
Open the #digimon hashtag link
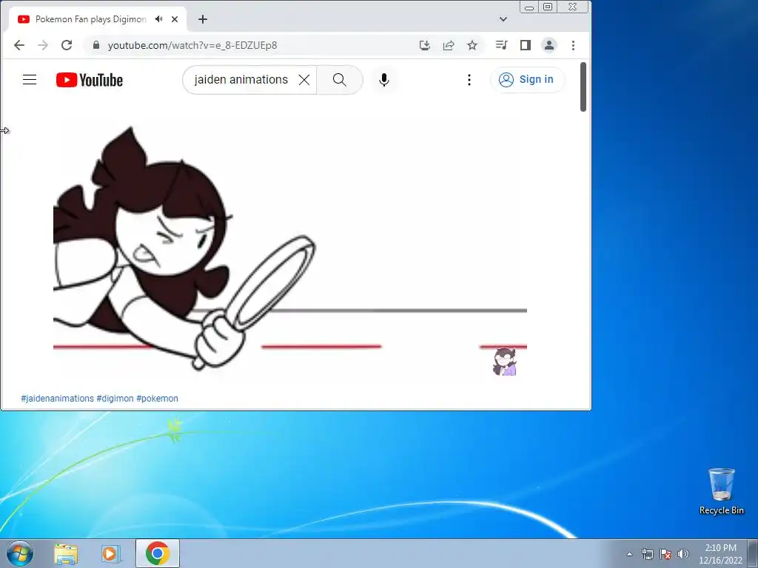click(x=115, y=399)
